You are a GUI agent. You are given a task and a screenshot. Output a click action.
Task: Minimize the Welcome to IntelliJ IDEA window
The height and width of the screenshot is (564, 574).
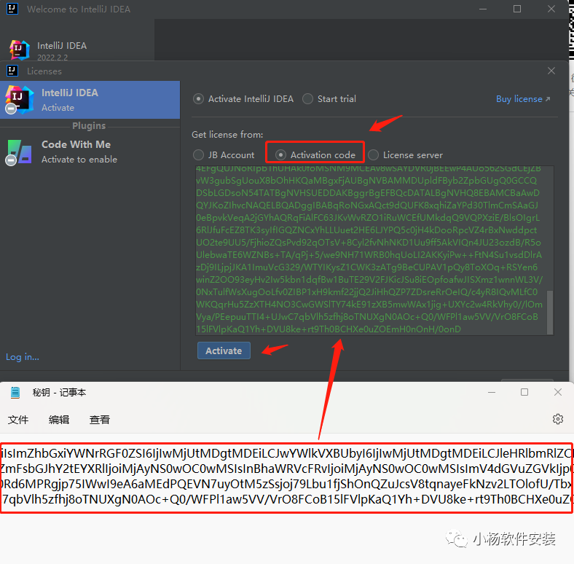tap(483, 9)
